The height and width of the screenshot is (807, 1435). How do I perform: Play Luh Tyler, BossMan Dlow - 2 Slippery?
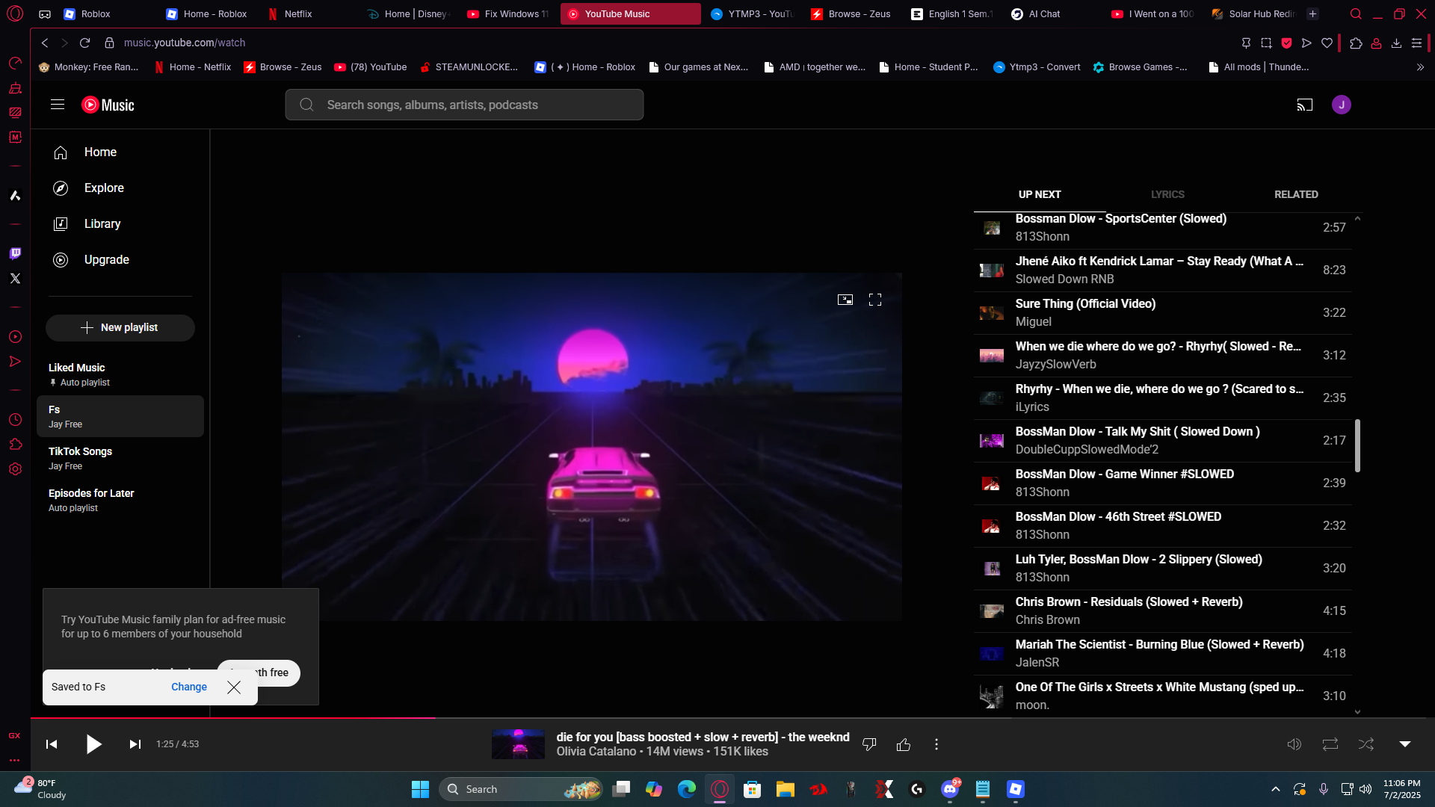(x=1162, y=569)
